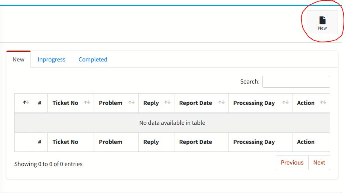Click Ticket No in table footer row
Image resolution: width=344 pixels, height=193 pixels.
(65, 142)
